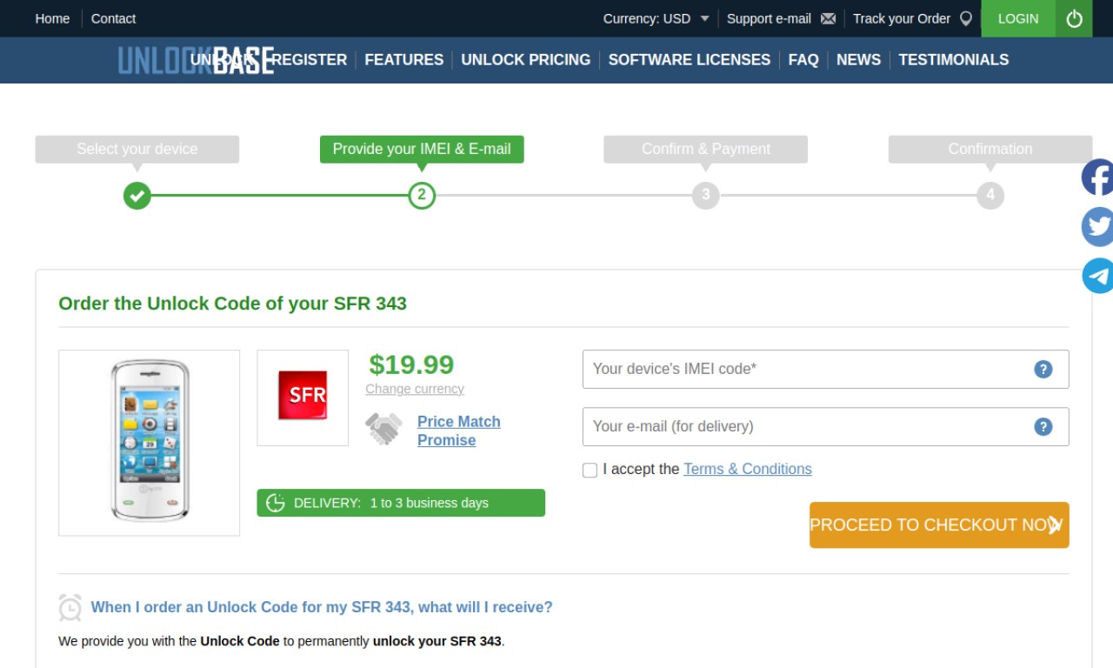The image size is (1113, 668).
Task: Open the Currency: USD dropdown
Action: (x=656, y=18)
